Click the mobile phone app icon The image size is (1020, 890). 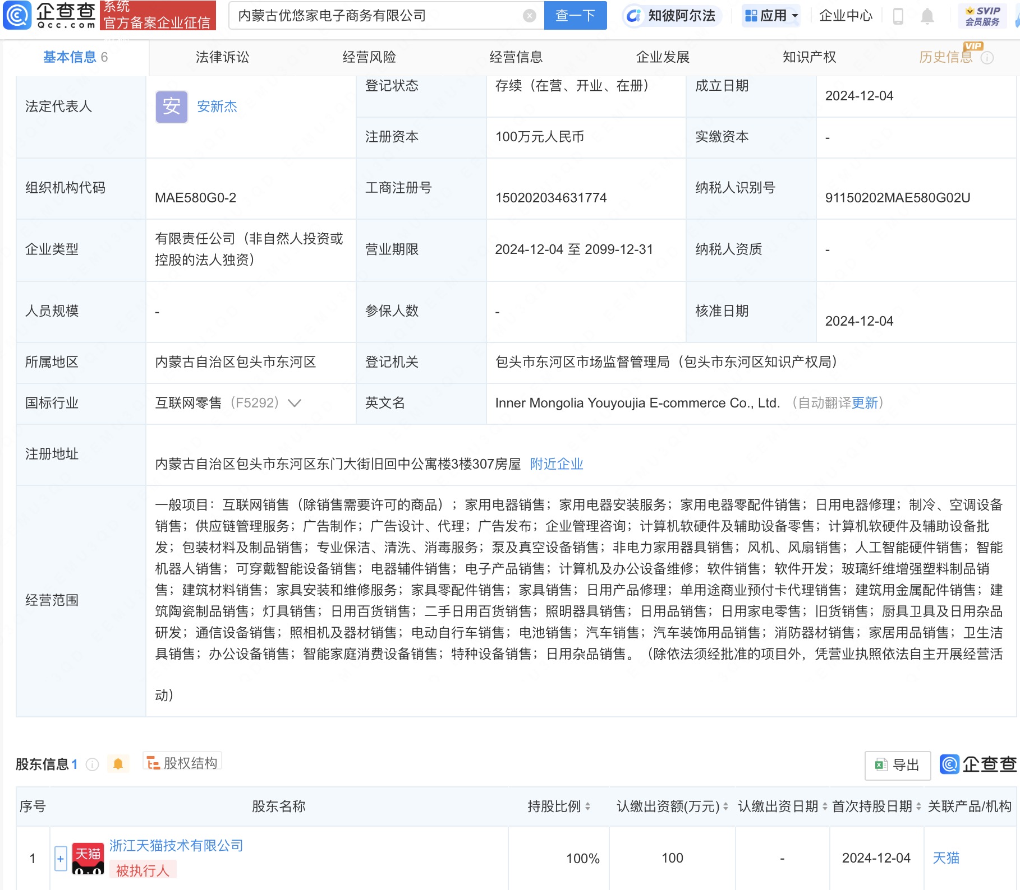898,16
